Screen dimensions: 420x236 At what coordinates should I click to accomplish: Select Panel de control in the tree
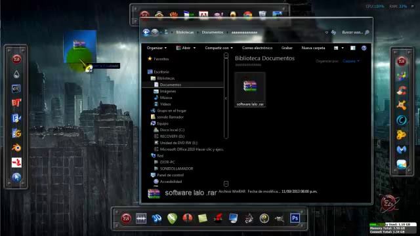coord(171,175)
